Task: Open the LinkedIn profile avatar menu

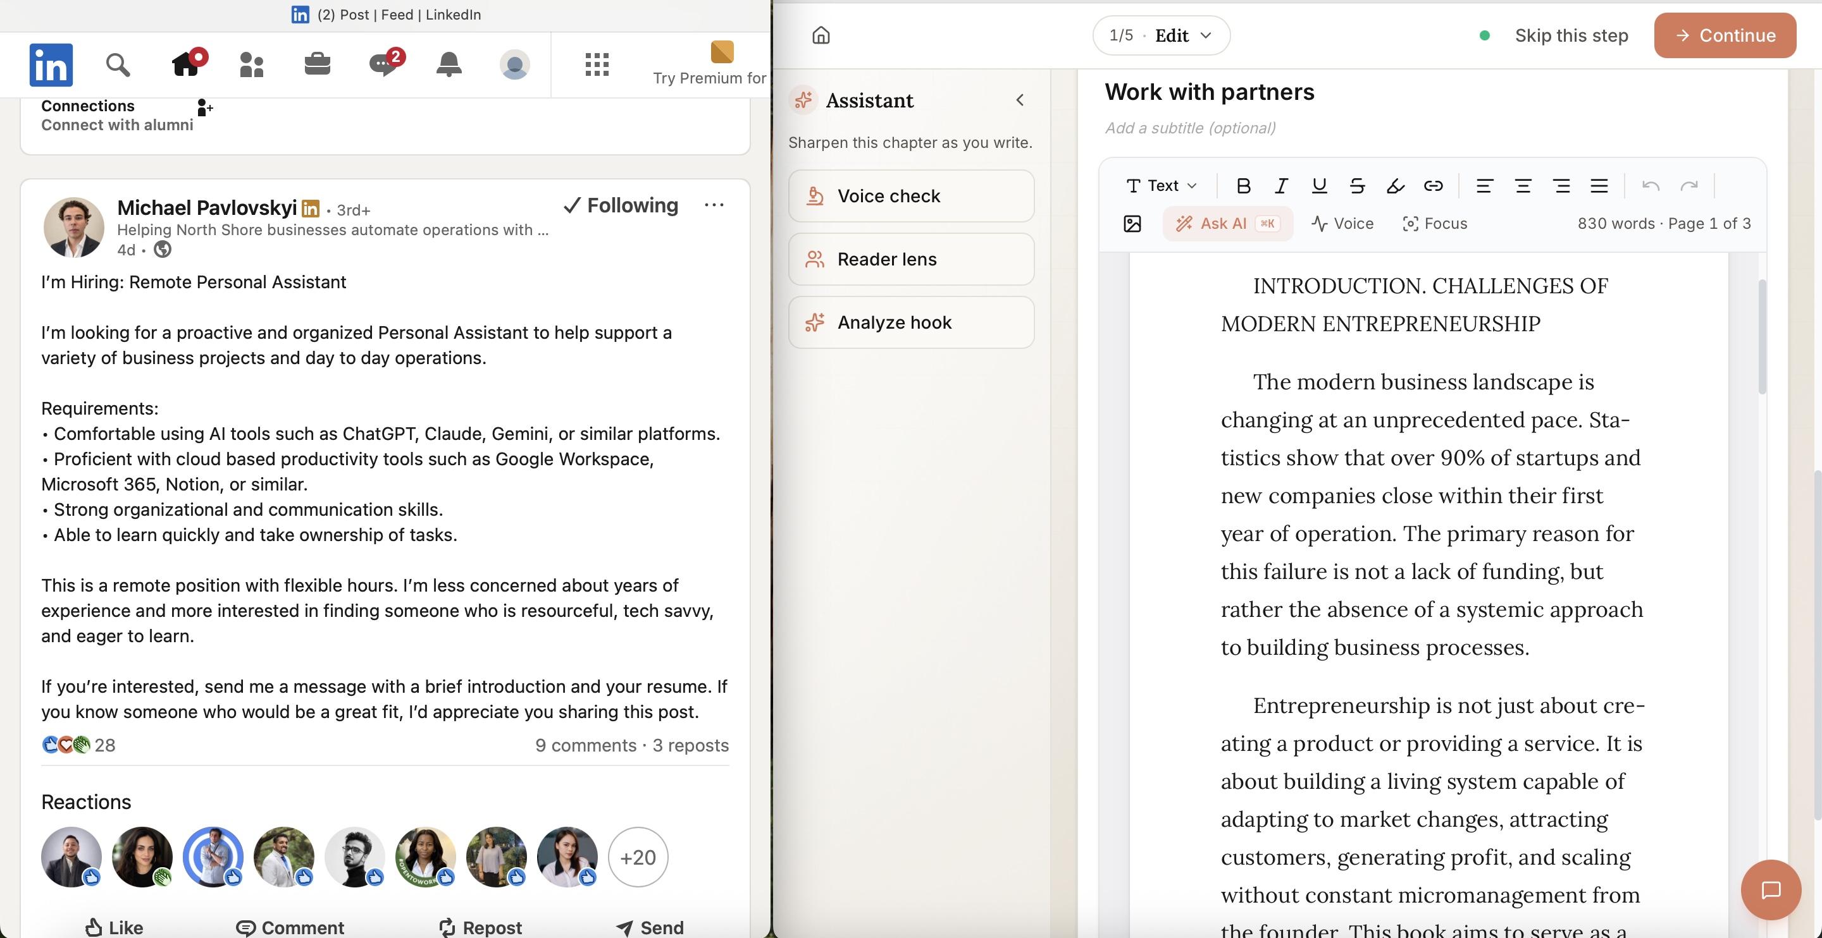Action: tap(514, 64)
